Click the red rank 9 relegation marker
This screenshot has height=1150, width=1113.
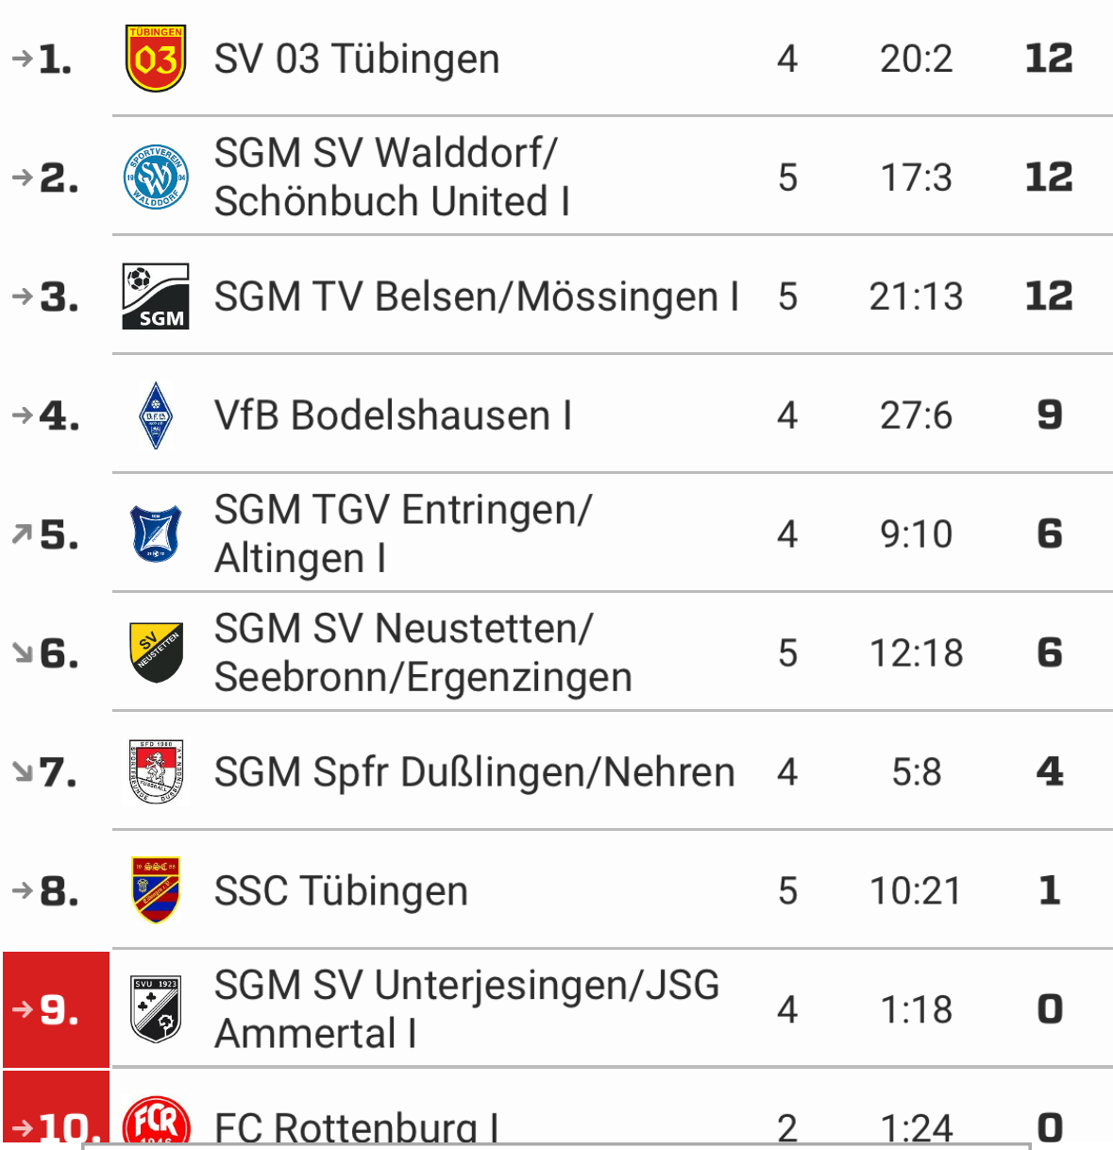click(x=57, y=1009)
